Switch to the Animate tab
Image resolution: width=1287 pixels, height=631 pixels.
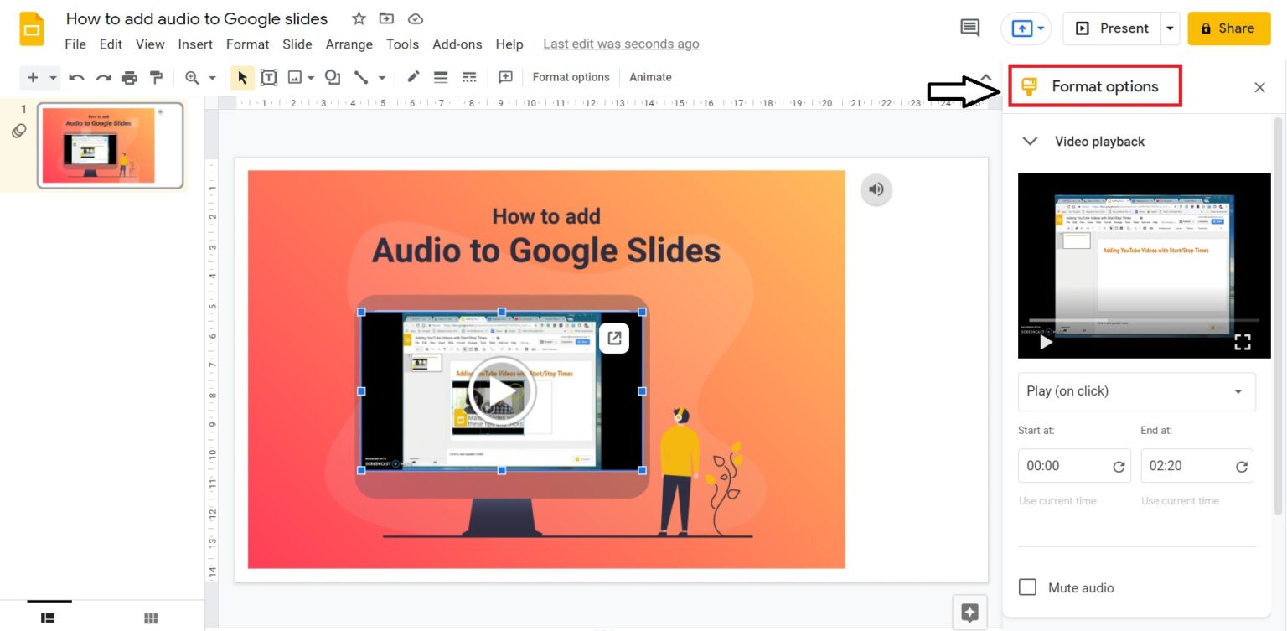point(650,77)
